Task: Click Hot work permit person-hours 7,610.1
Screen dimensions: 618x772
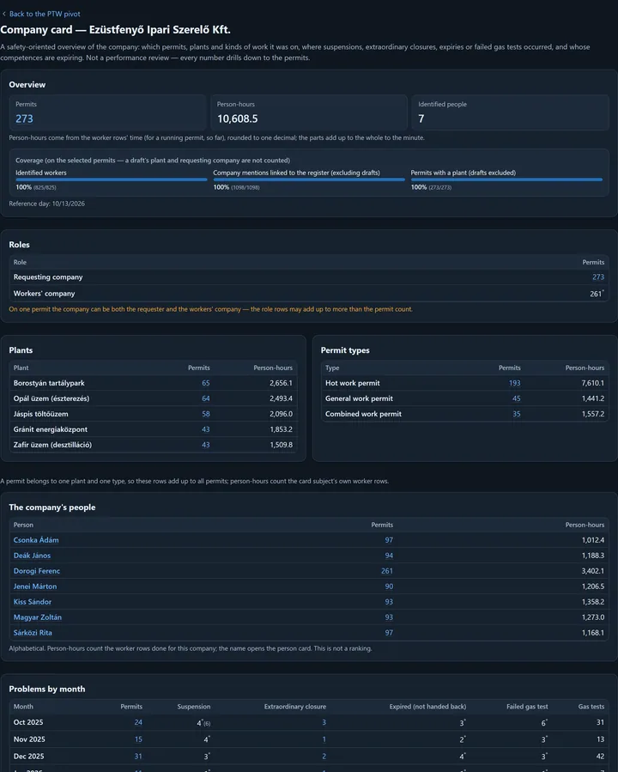Action: [x=593, y=383]
